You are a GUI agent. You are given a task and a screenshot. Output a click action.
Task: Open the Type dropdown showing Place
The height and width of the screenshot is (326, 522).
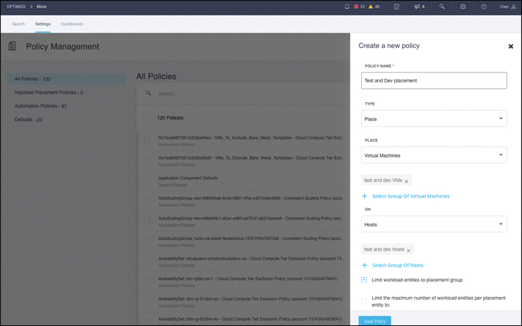[x=433, y=119]
